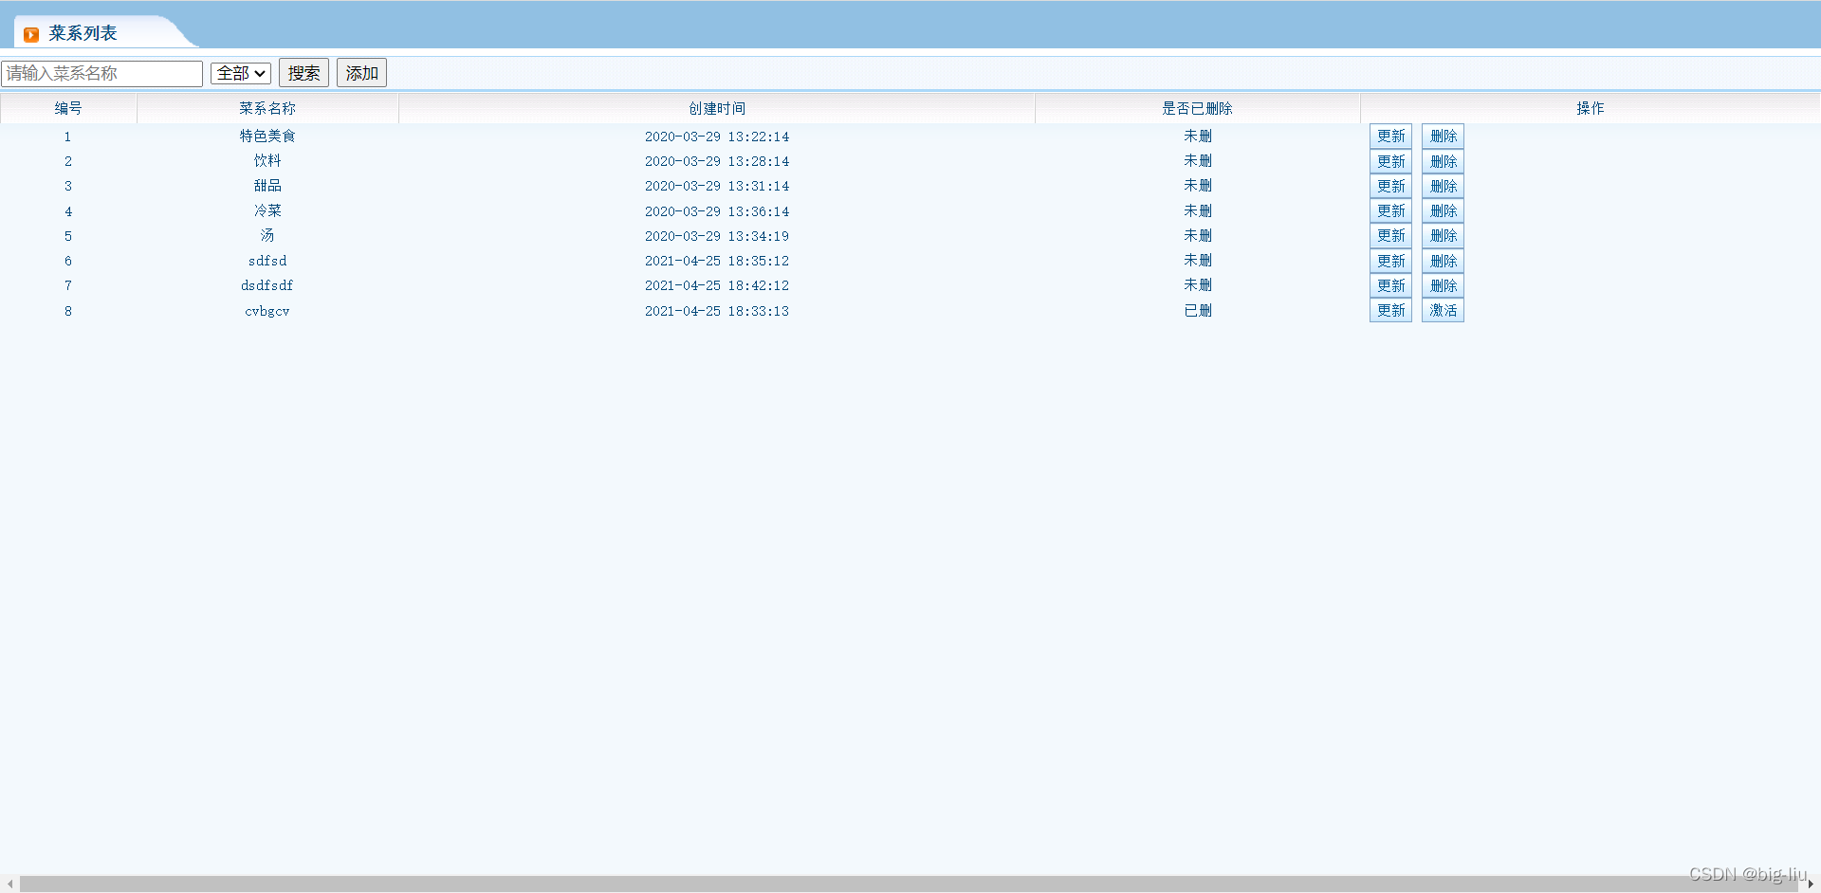The image size is (1821, 893).
Task: Click the scrollbar right arrow
Action: pos(1810,884)
